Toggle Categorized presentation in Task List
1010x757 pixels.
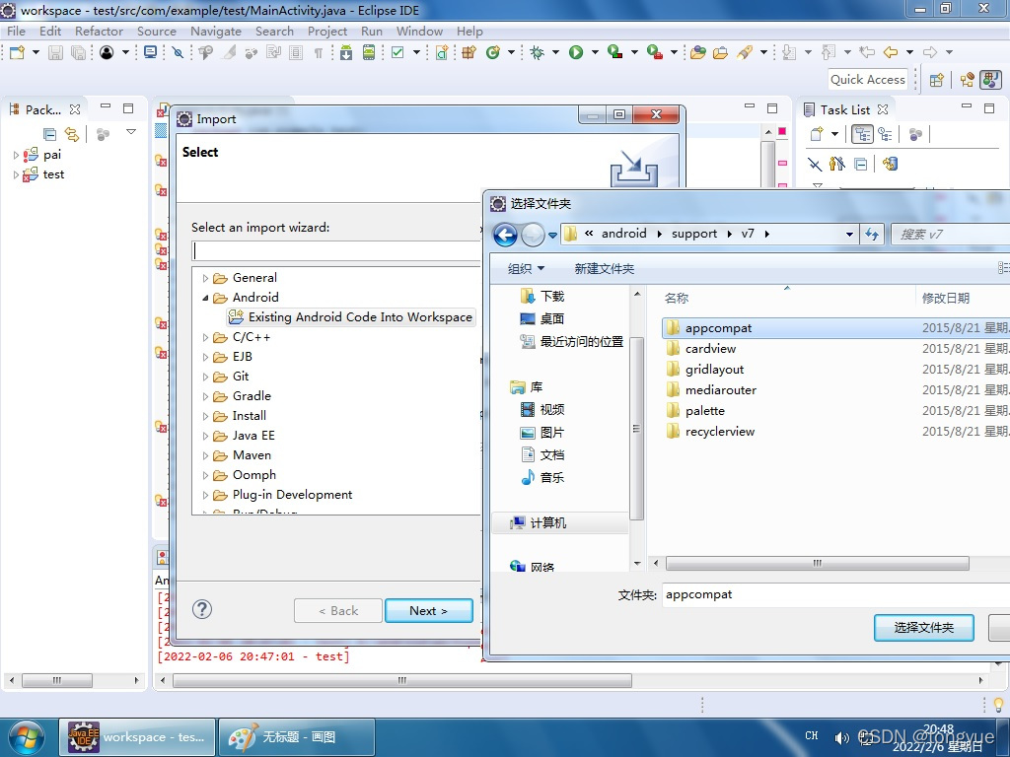click(862, 134)
